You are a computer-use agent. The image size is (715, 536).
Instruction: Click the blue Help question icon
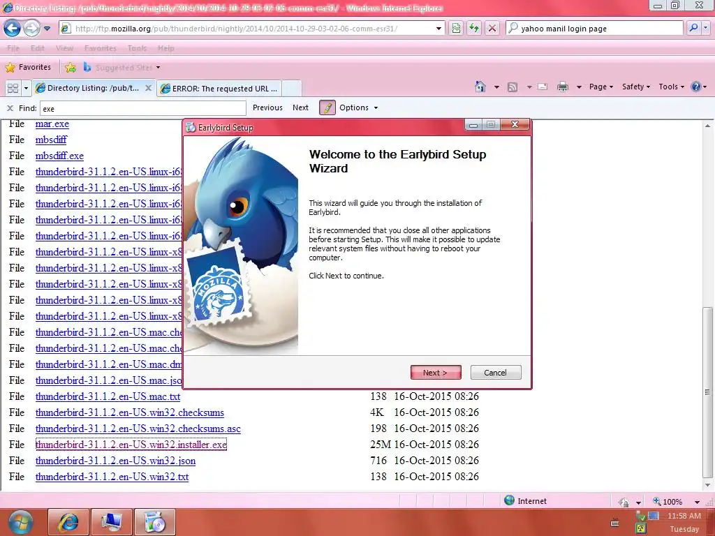click(x=696, y=87)
